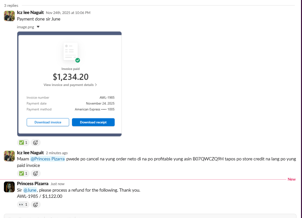Click the image.png file name label
The width and height of the screenshot is (302, 218).
click(x=25, y=27)
